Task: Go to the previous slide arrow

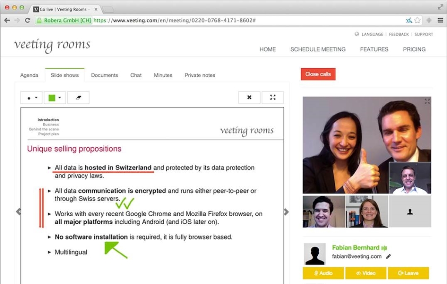Action: 18,211
